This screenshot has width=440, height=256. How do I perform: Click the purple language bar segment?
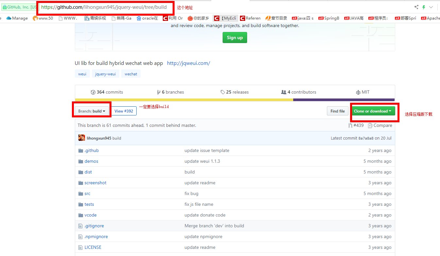click(x=344, y=100)
